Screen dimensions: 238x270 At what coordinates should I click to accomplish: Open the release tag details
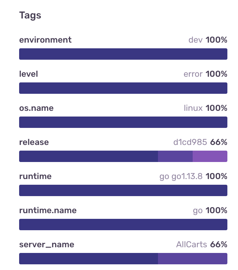click(34, 142)
